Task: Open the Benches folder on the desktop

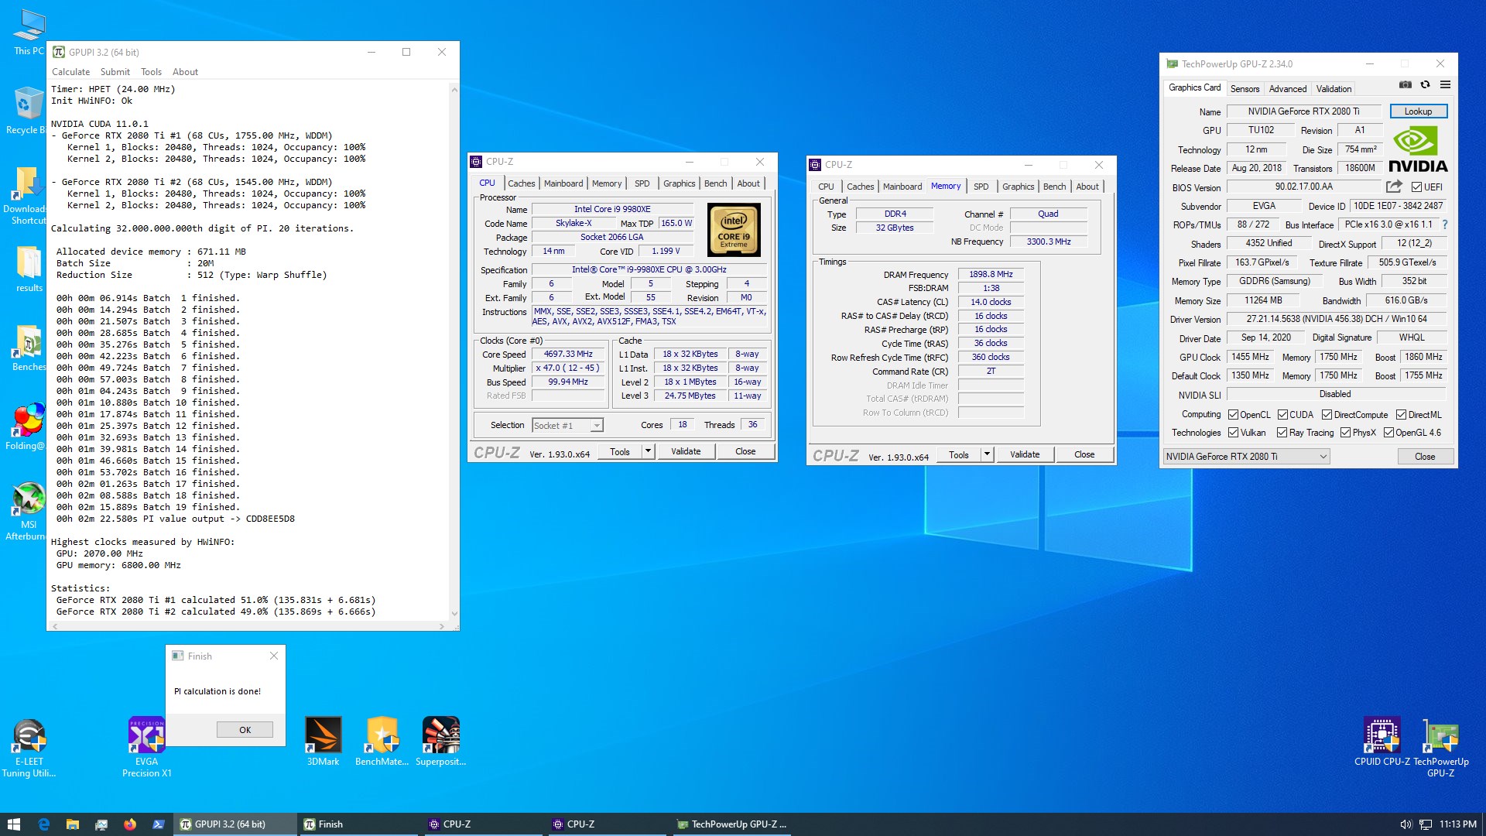Action: pyautogui.click(x=29, y=348)
